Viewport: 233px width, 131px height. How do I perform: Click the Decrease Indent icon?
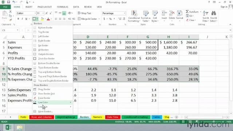pos(70,19)
